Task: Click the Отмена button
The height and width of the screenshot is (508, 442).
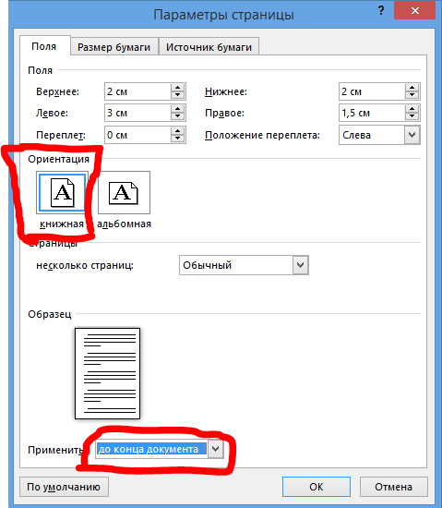Action: click(x=393, y=487)
